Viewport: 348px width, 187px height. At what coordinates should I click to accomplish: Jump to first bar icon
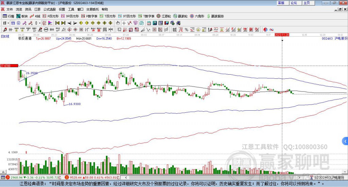point(57,23)
